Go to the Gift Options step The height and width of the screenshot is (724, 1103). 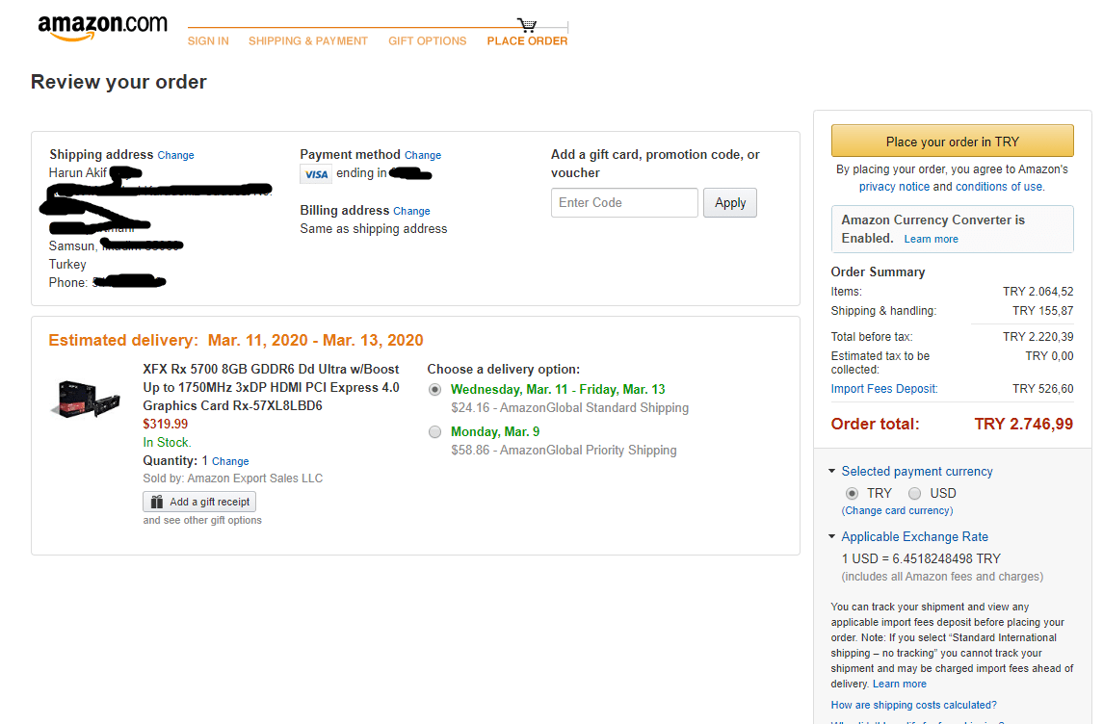coord(428,41)
